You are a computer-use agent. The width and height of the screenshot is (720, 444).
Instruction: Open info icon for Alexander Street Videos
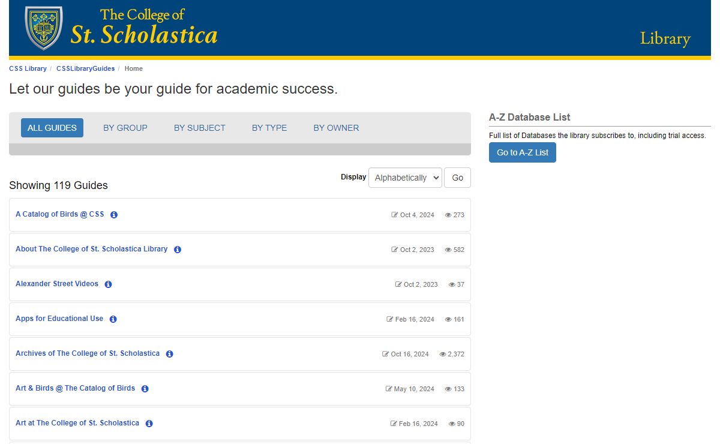[x=108, y=284]
